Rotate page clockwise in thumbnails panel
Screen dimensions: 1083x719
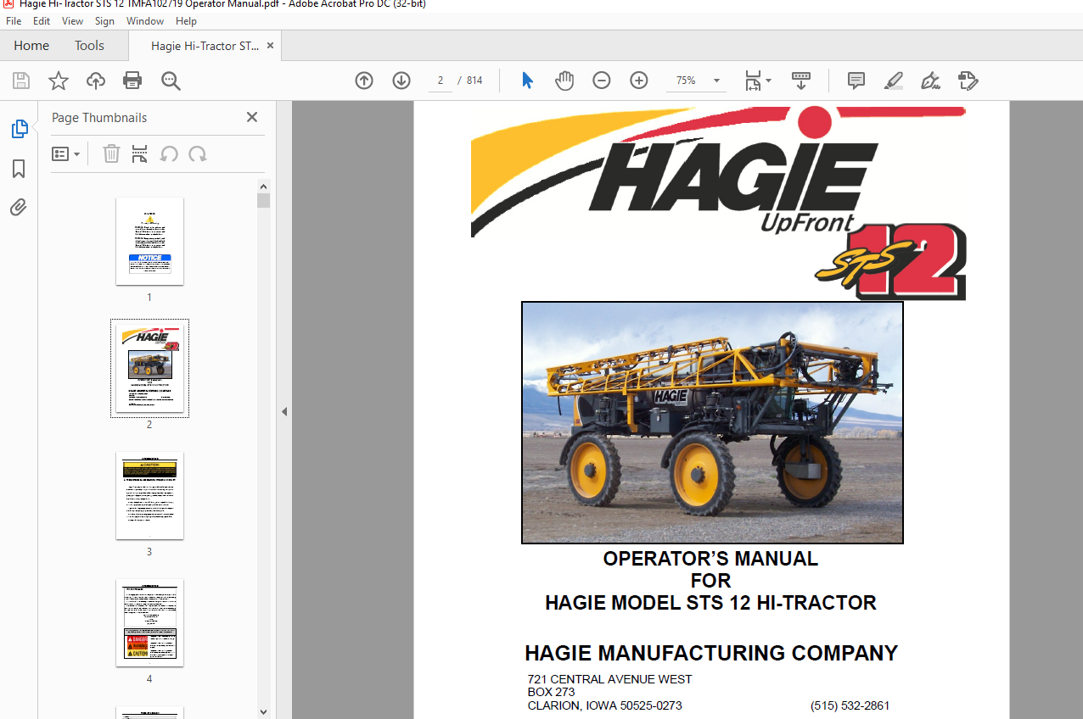click(198, 154)
